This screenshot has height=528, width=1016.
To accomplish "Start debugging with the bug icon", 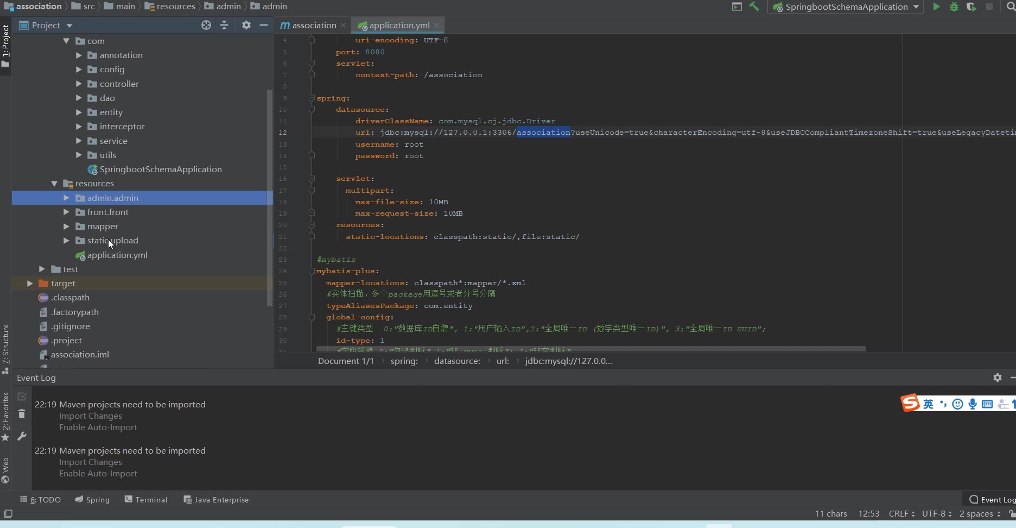I will [x=954, y=7].
